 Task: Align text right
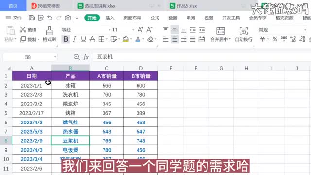pyautogui.click(x=184, y=39)
